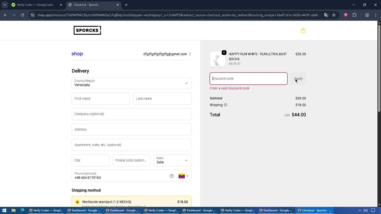Click the HAPPY RUN WHITE product name
This screenshot has width=381, height=214.
point(258,57)
